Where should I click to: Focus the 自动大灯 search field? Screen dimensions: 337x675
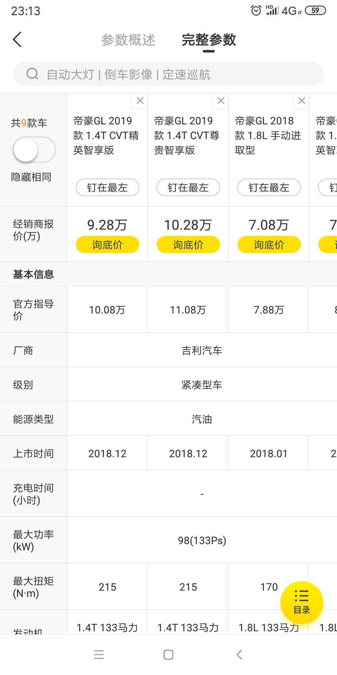[x=168, y=74]
